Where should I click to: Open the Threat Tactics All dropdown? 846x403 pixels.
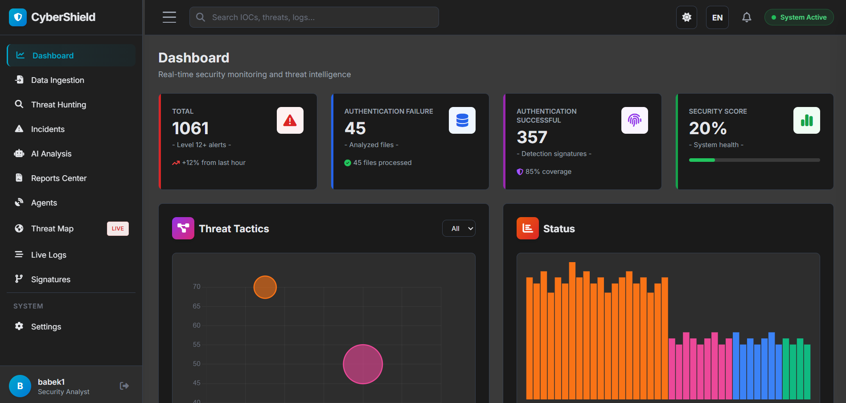[x=459, y=228]
